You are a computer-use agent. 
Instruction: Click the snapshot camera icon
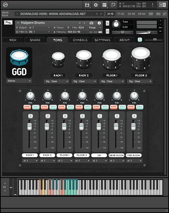pos(91,23)
